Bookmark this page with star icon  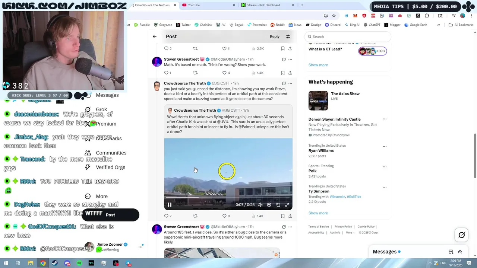coord(334,16)
